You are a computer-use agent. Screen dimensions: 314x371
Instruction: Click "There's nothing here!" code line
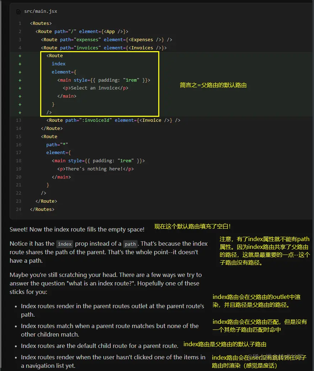point(96,169)
